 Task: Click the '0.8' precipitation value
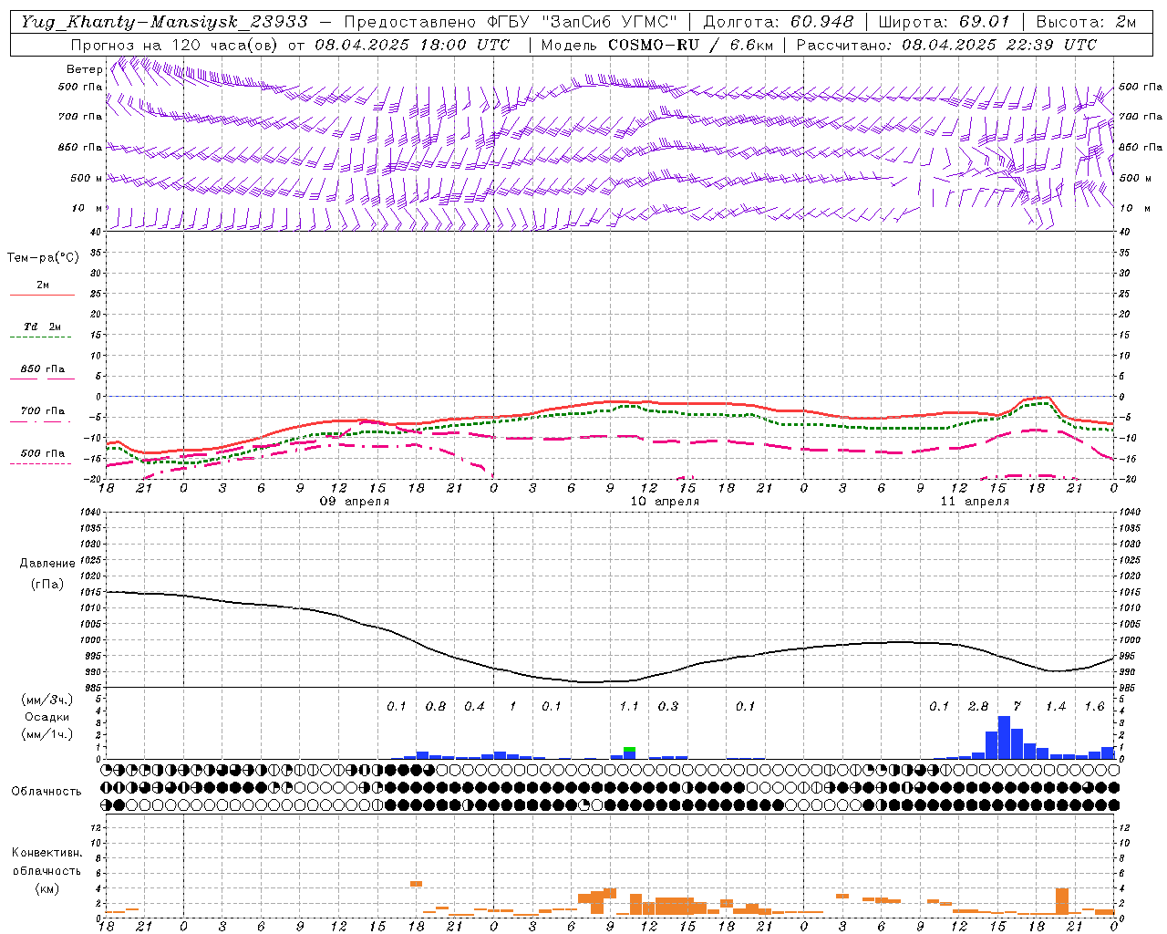436,707
